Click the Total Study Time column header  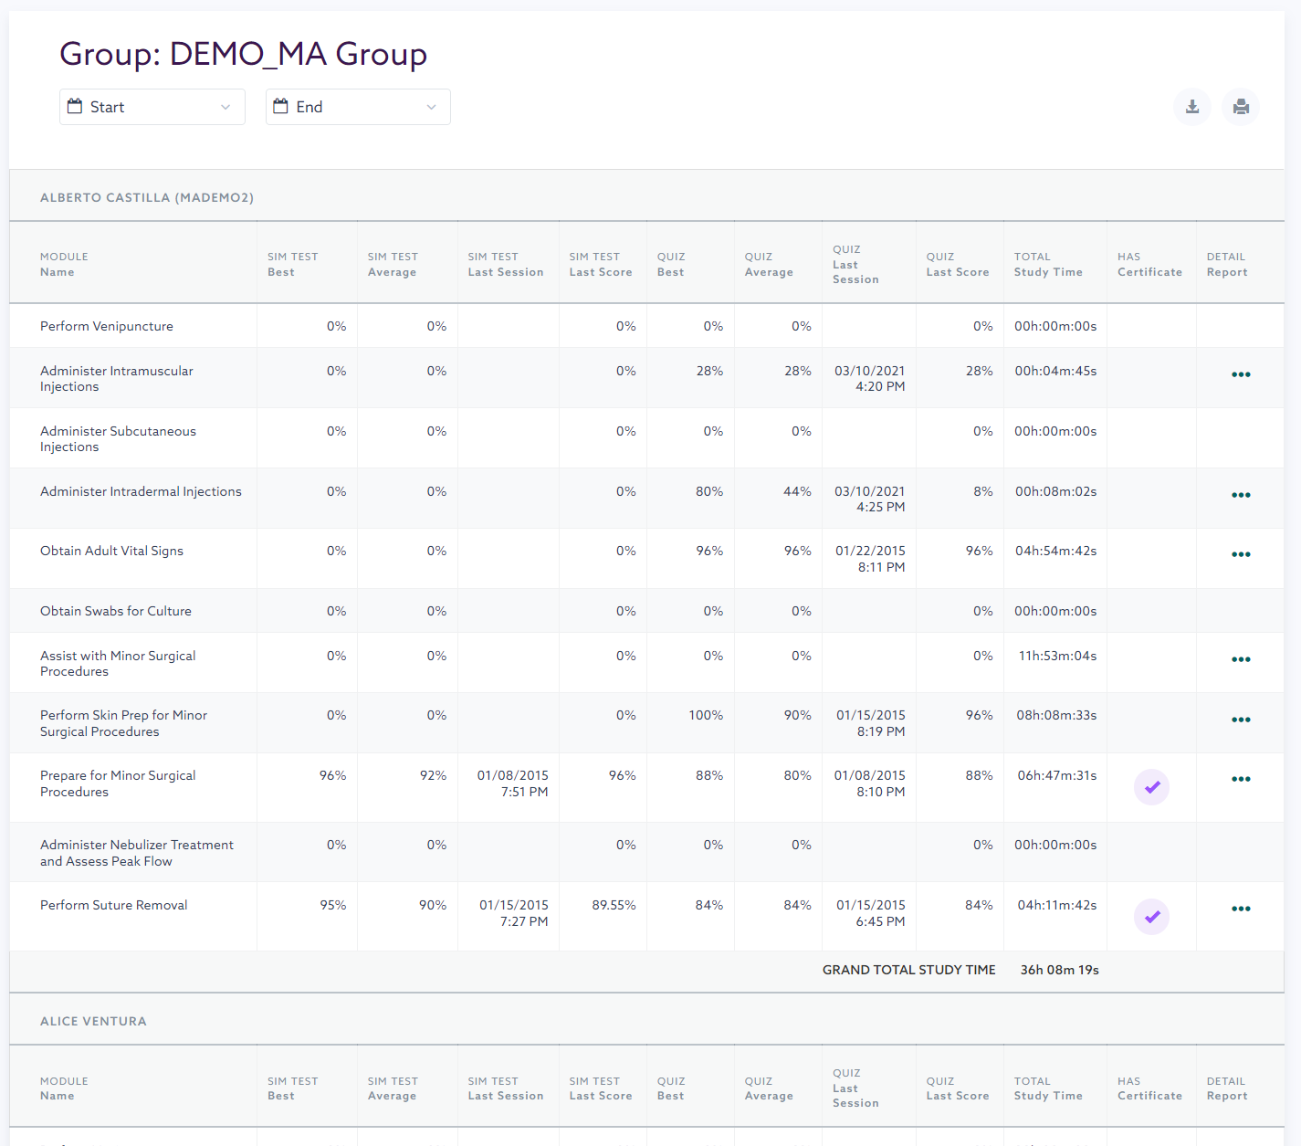(1047, 264)
